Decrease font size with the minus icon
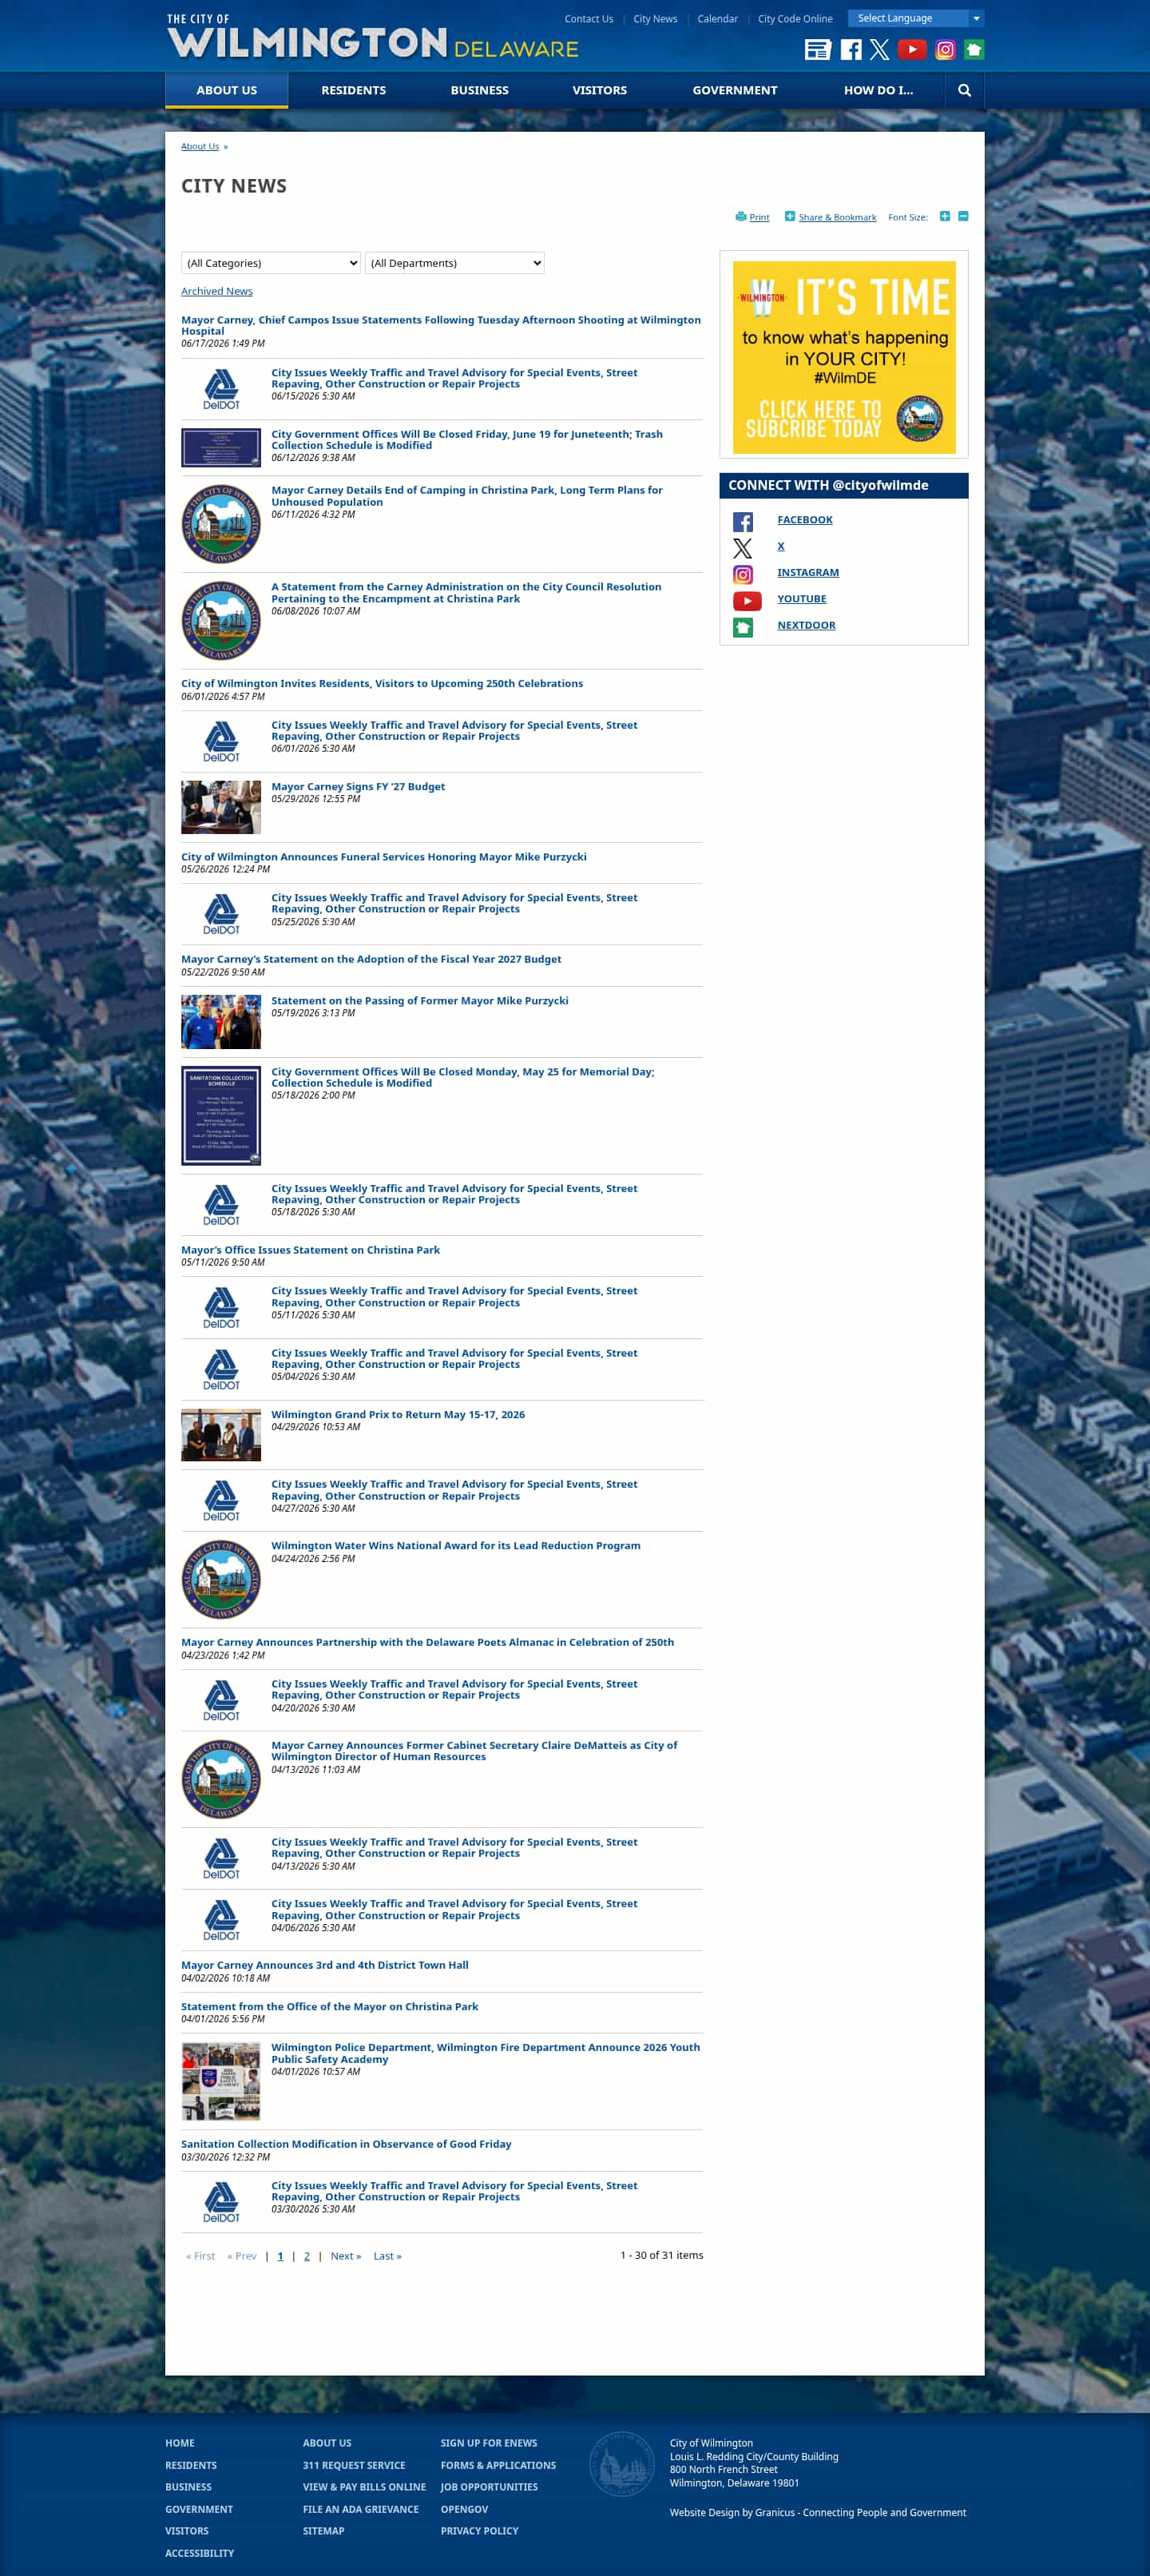The image size is (1150, 2576). tap(963, 216)
